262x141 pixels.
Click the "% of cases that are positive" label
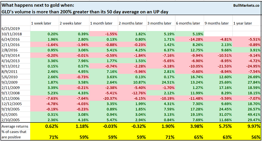click(15, 134)
